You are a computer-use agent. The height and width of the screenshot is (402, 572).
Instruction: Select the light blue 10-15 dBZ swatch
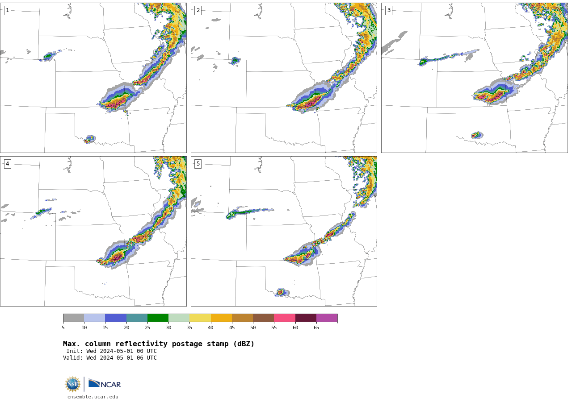pos(94,318)
